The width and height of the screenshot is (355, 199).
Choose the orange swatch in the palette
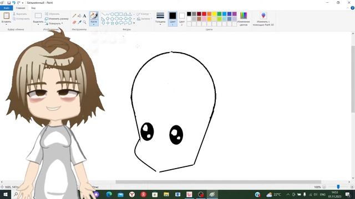click(x=209, y=14)
